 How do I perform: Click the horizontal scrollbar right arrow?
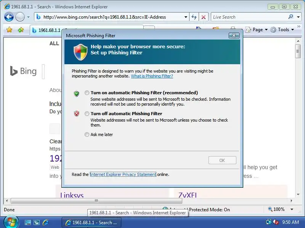point(291,201)
